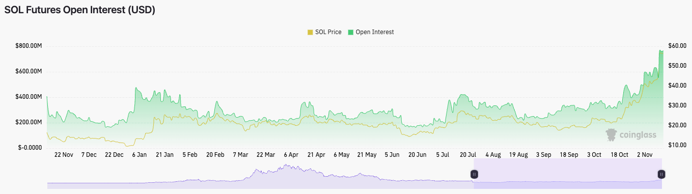Click the 2 Nov date label
This screenshot has height=194, width=692.
coord(645,154)
